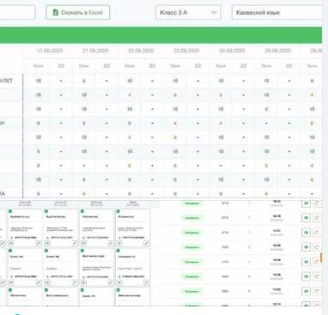Select the 21.09.2020 date column header

[x=95, y=51]
